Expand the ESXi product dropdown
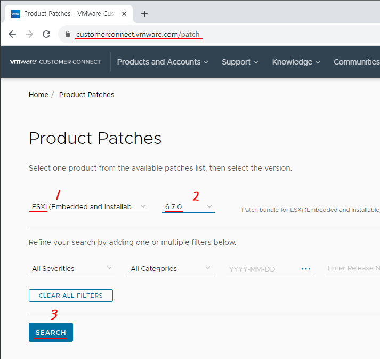This screenshot has height=359, width=380. pos(89,206)
